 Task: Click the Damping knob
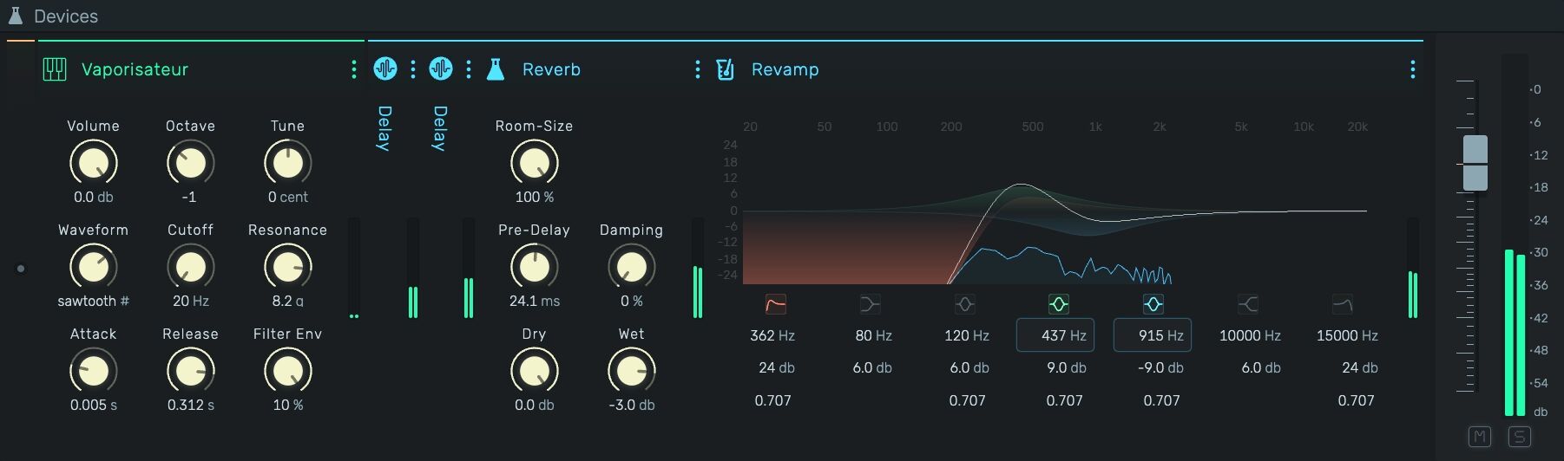[631, 267]
